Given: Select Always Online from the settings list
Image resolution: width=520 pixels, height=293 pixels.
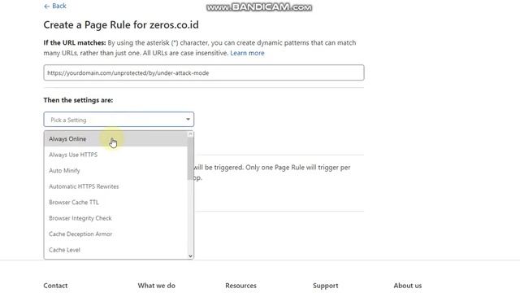Looking at the screenshot, I should [115, 139].
